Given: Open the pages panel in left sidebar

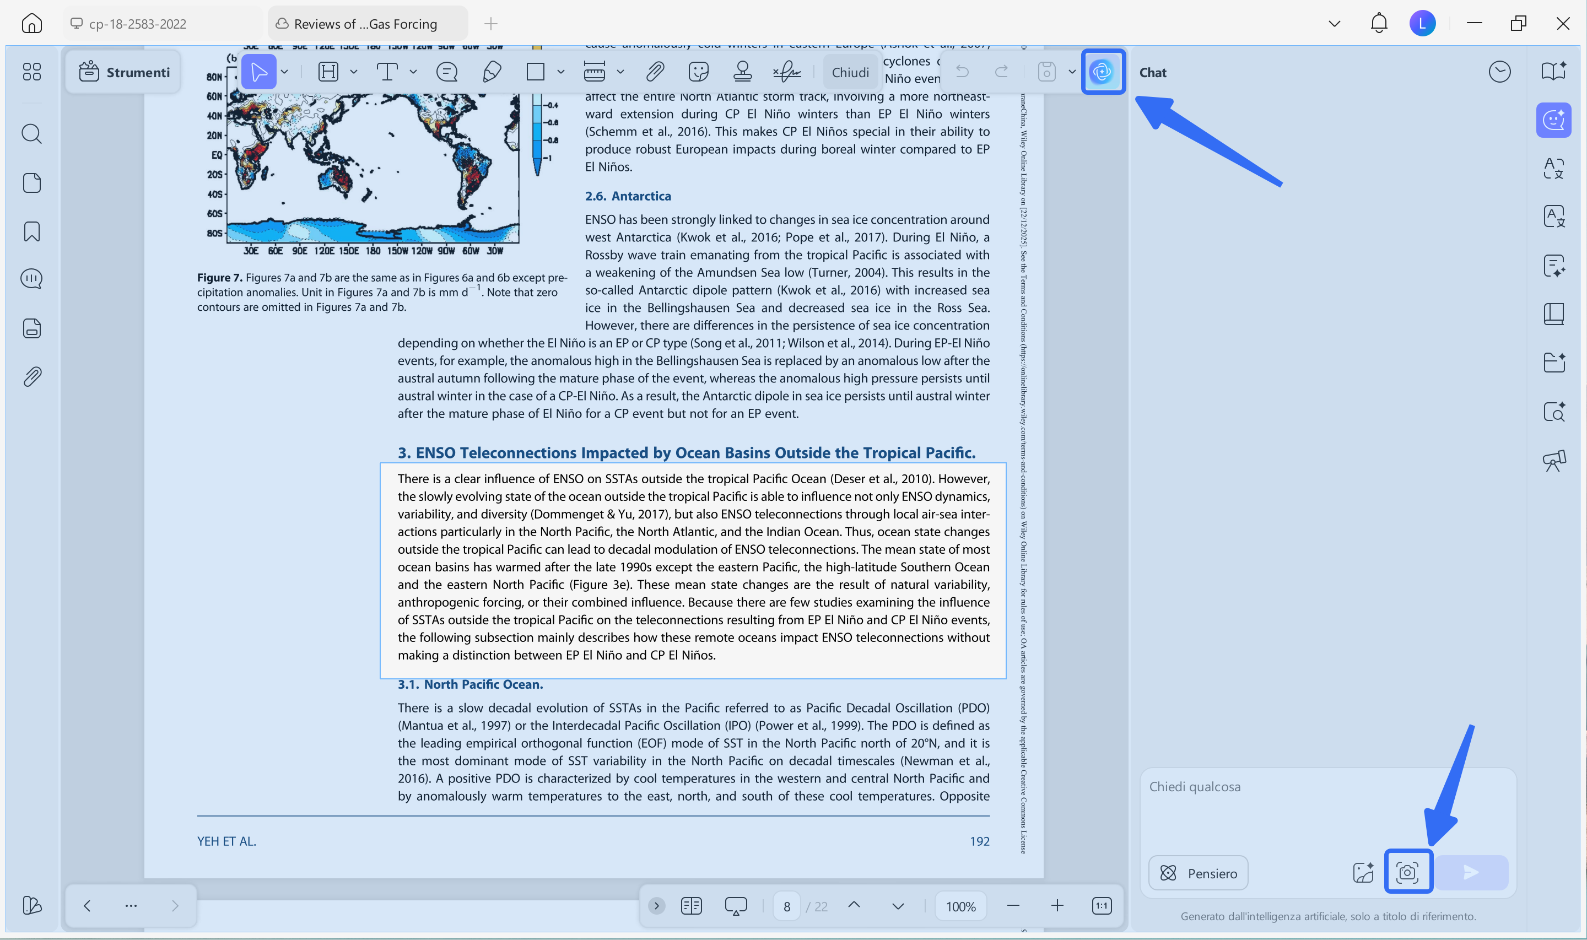Looking at the screenshot, I should (x=31, y=183).
